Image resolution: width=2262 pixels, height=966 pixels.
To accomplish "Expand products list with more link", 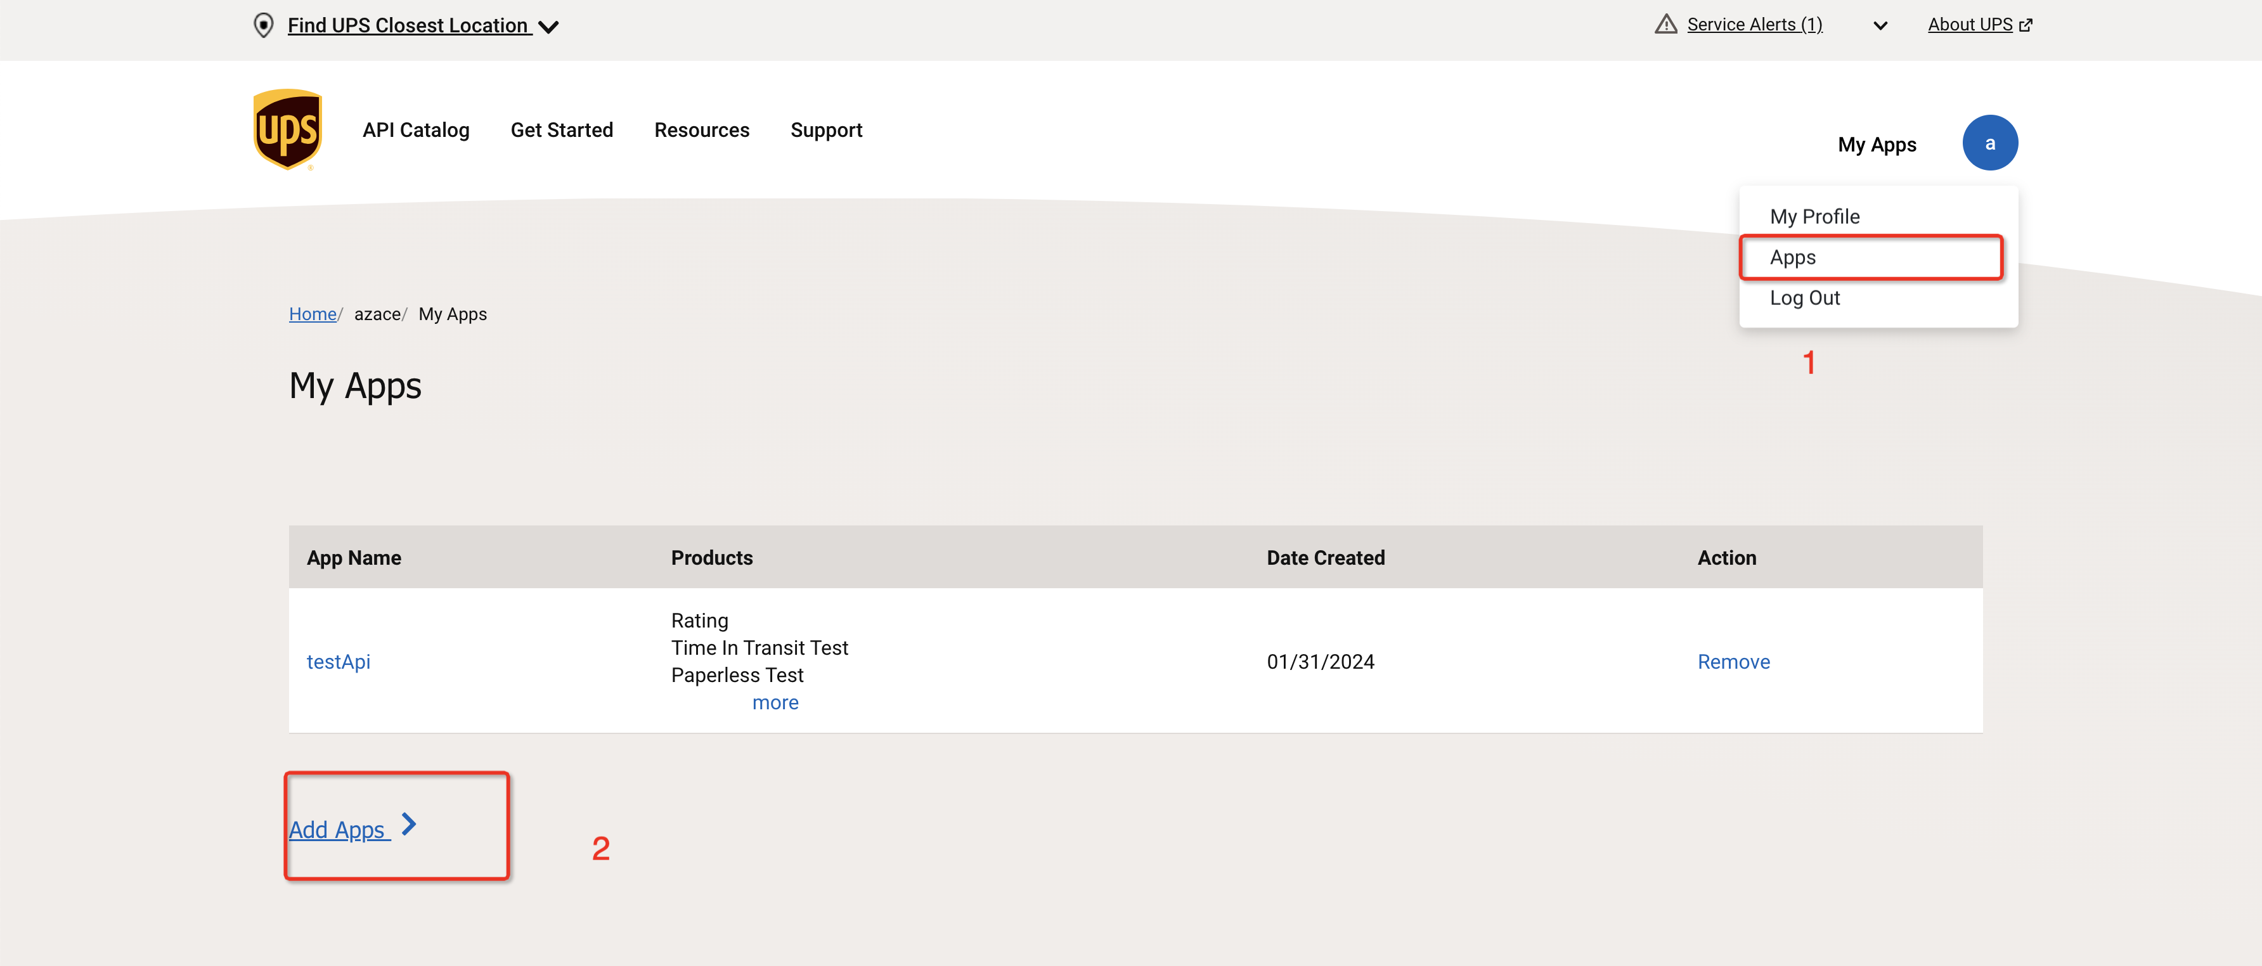I will (775, 702).
